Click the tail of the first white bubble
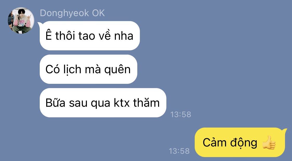Viewport: 292px width, 161px height. click(x=40, y=24)
